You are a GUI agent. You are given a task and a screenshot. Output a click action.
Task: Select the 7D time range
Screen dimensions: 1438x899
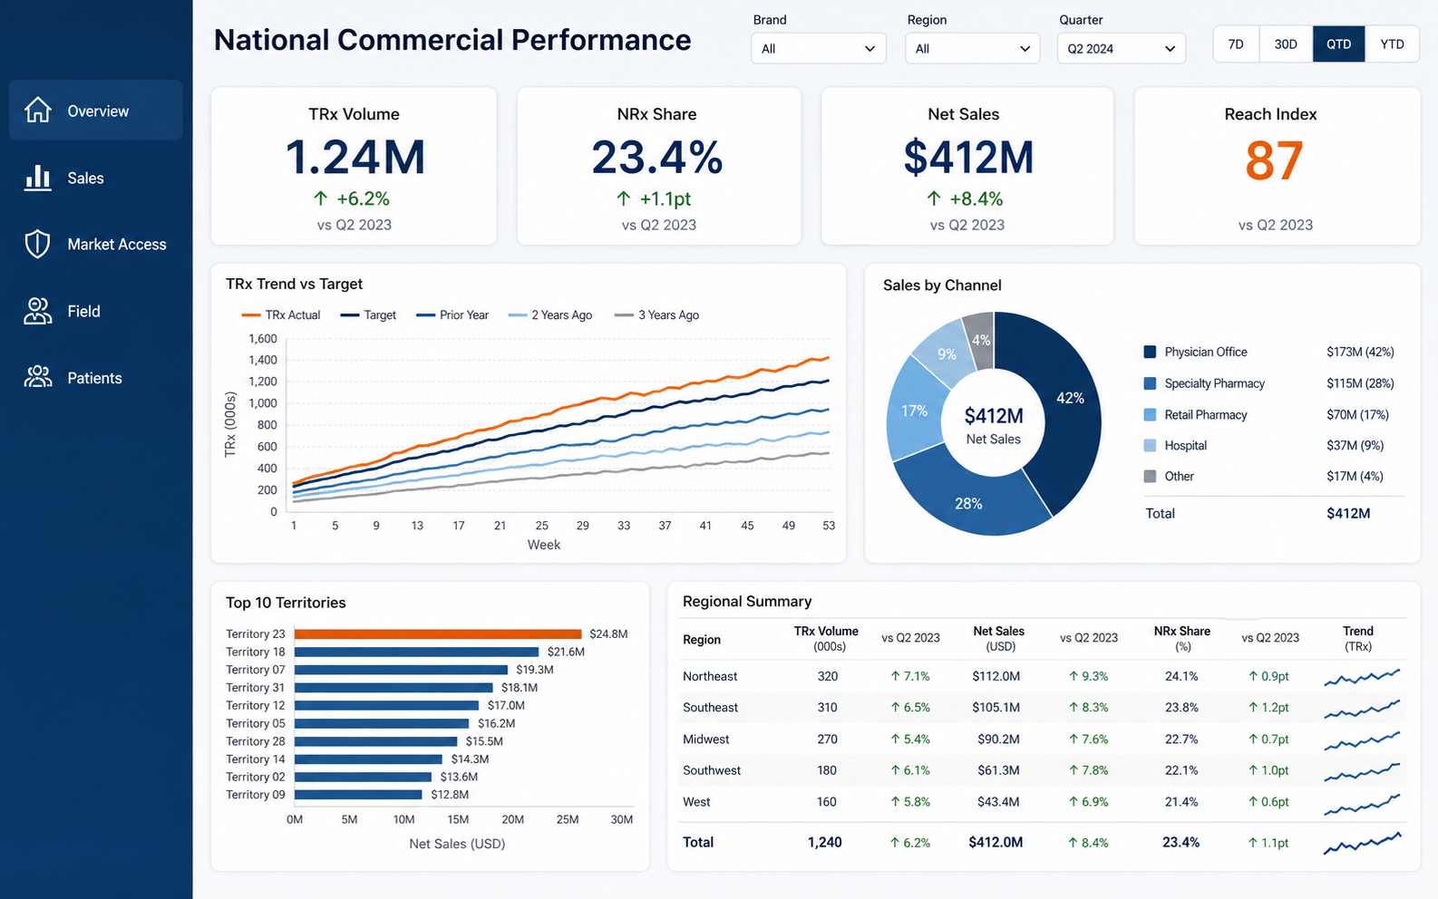(x=1236, y=43)
